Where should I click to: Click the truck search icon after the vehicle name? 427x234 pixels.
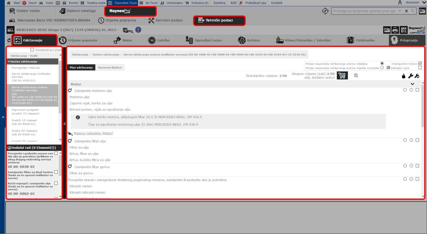click(x=128, y=30)
